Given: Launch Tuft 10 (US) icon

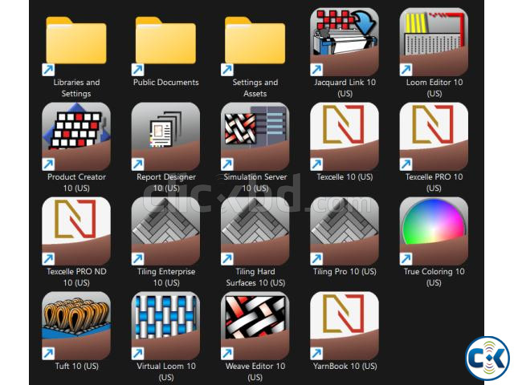Looking at the screenshot, I should 76,326.
